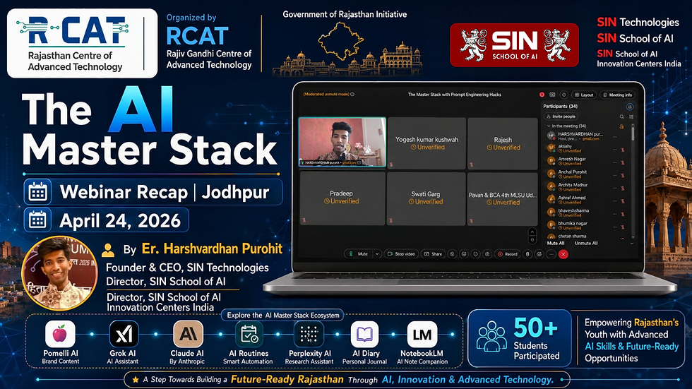Viewport: 692px width, 389px height.
Task: Toggle aksahy's muted microphone icon
Action: (x=623, y=150)
